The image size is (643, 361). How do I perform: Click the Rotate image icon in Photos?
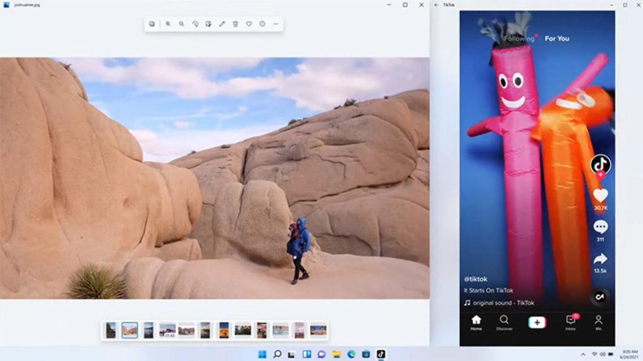point(196,24)
